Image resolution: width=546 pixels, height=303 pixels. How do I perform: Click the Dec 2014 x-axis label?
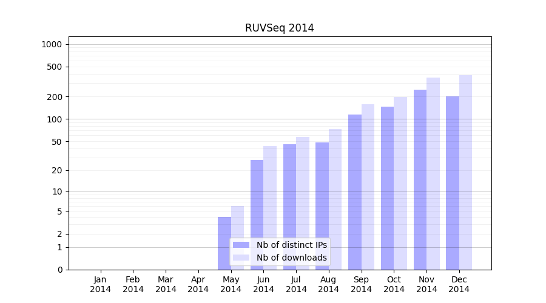pyautogui.click(x=459, y=284)
